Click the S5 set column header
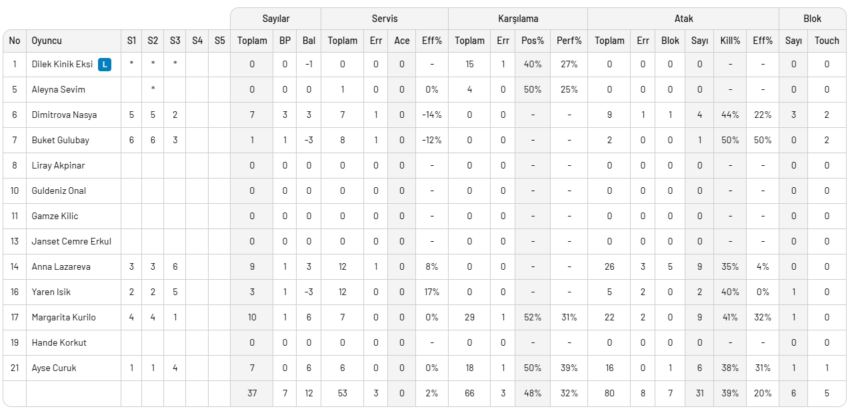 tap(219, 41)
